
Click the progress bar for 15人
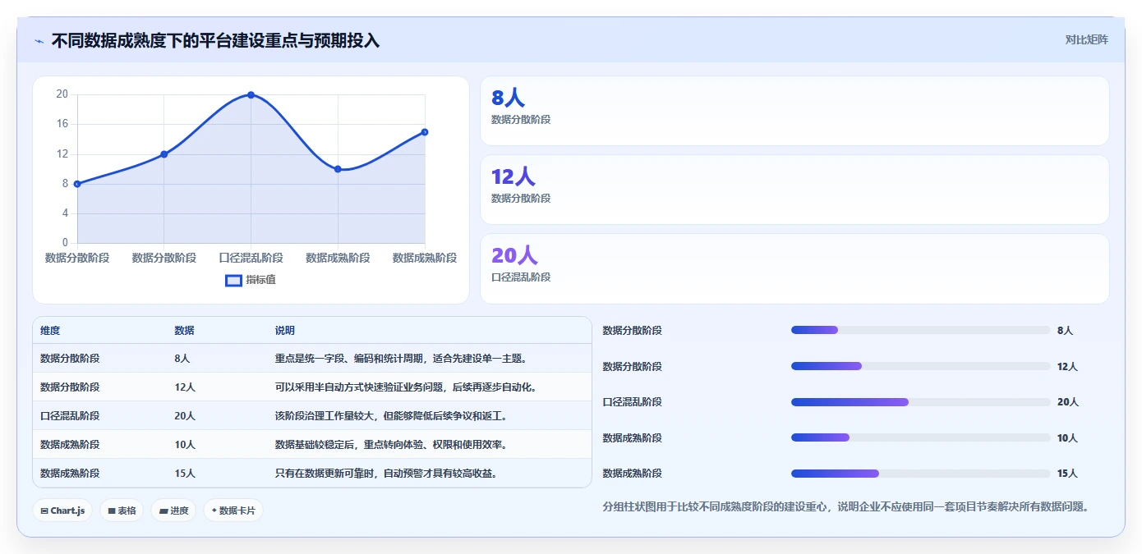(x=920, y=474)
